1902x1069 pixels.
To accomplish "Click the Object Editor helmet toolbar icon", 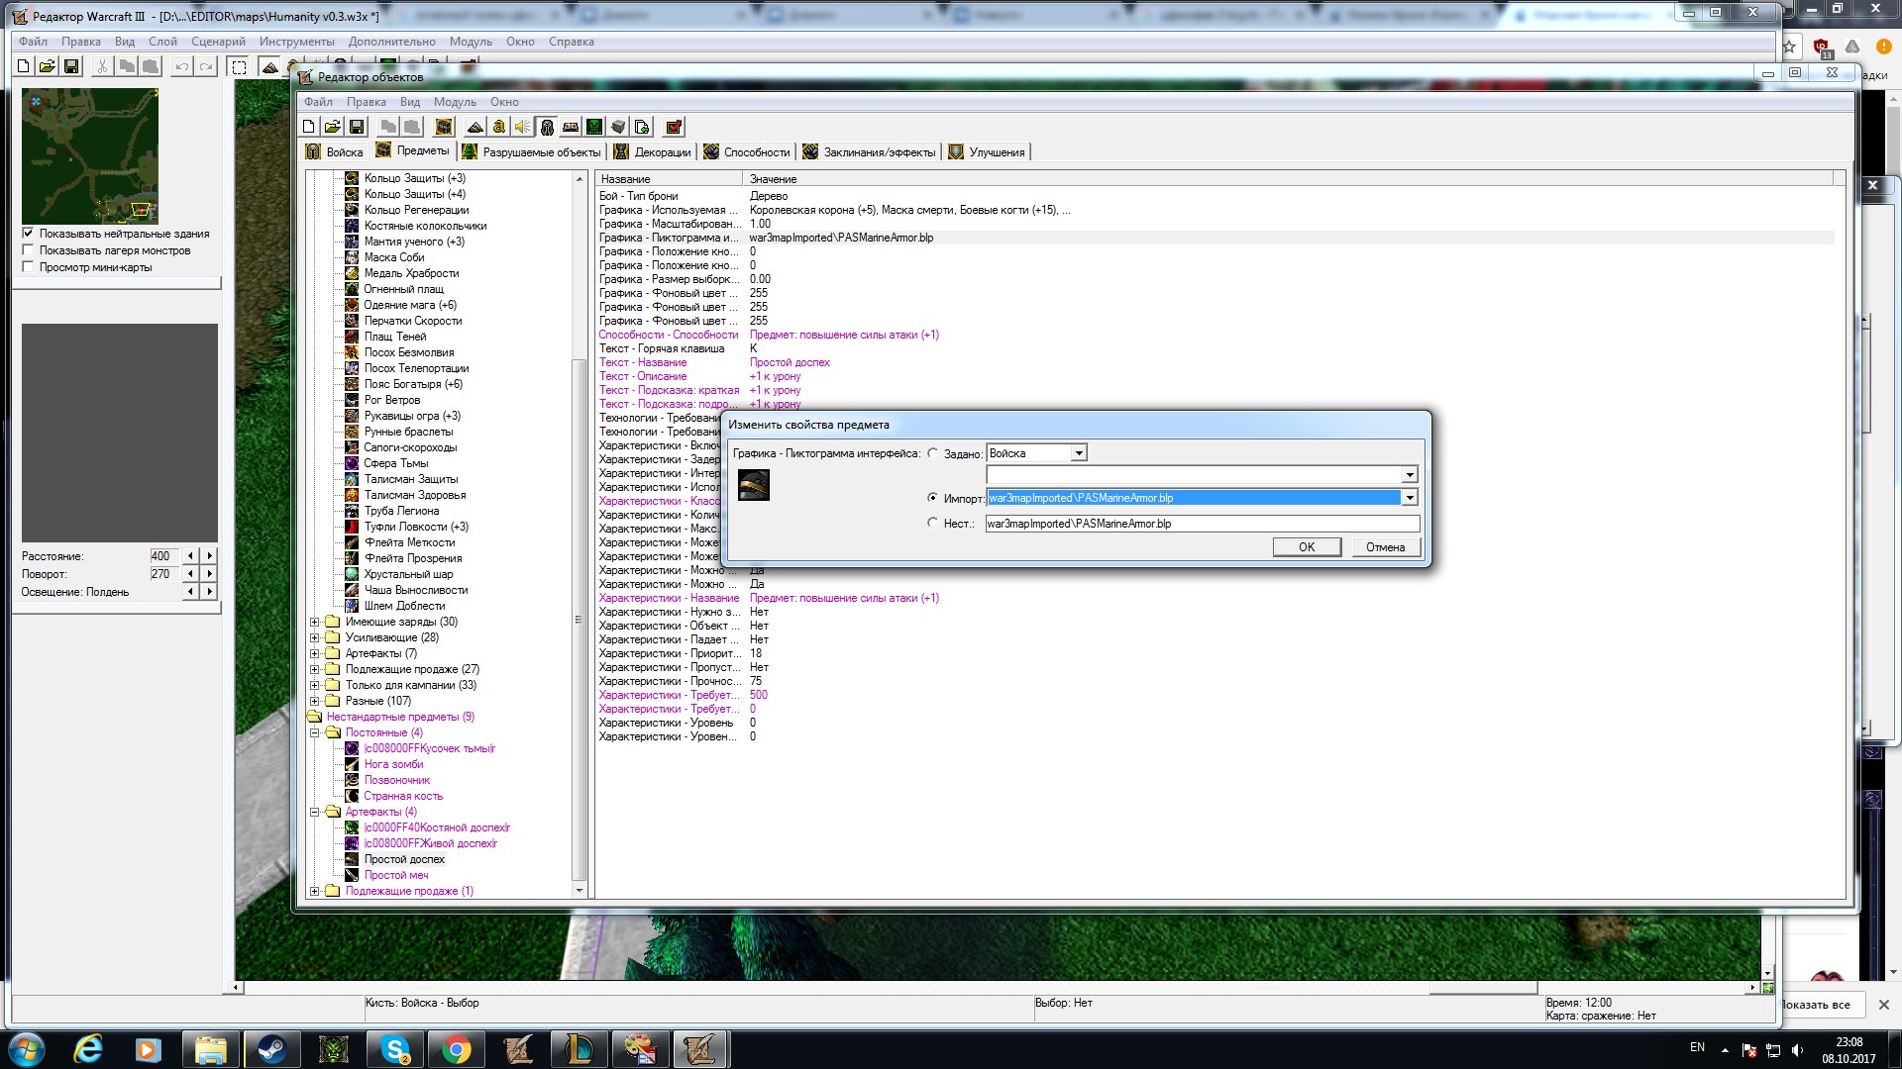I will click(547, 127).
